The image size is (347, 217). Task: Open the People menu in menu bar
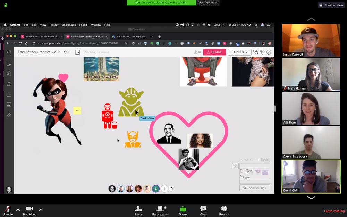click(83, 25)
